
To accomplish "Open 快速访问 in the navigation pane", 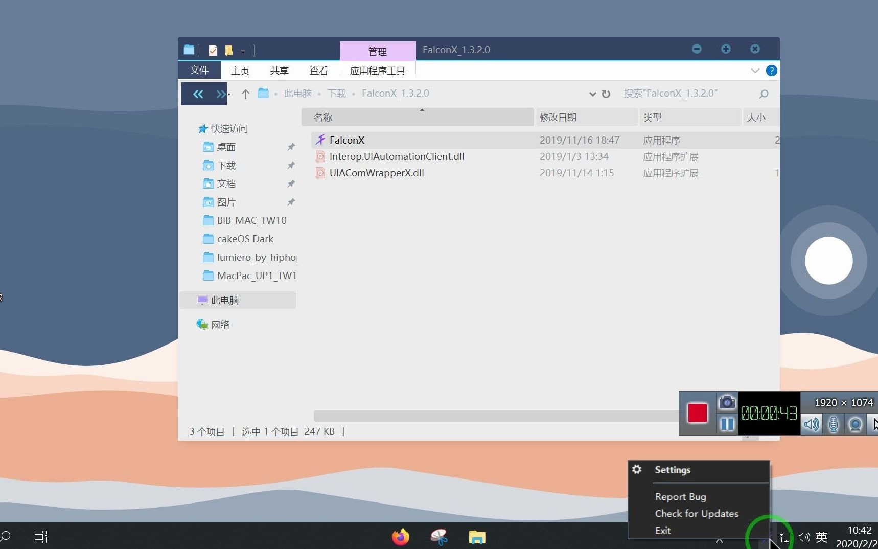I will [x=229, y=129].
